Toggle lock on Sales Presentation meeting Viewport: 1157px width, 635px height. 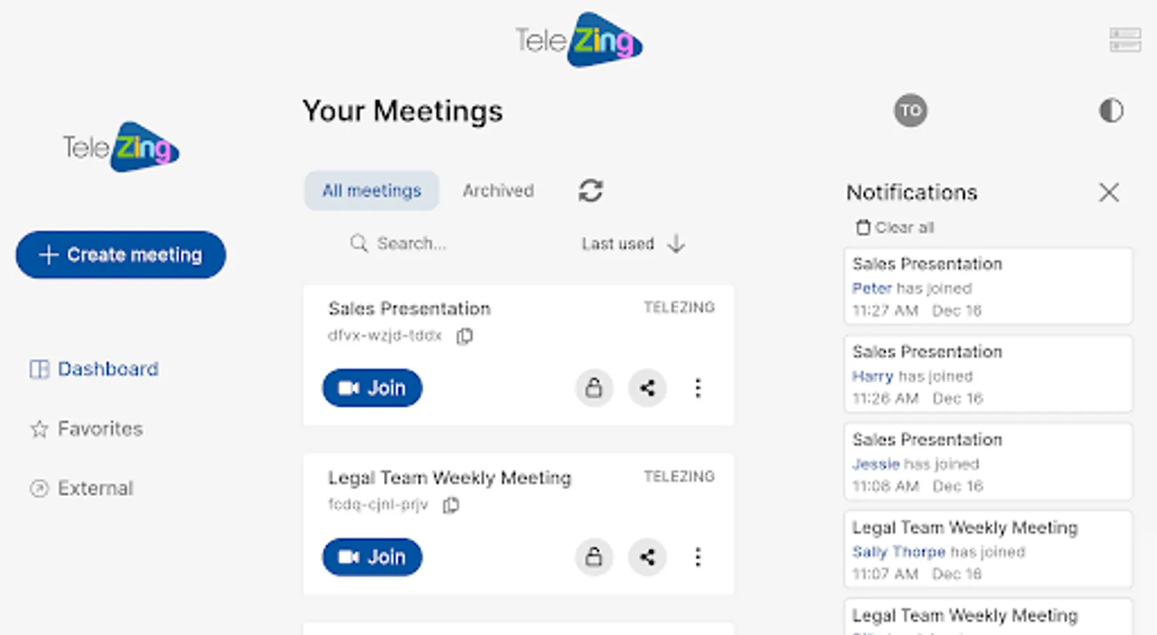pyautogui.click(x=594, y=388)
